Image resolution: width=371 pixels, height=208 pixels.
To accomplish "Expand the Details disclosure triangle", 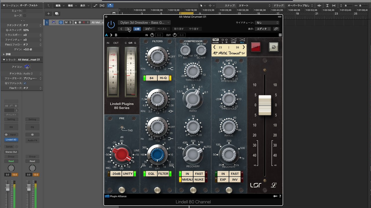I will 4,54.
